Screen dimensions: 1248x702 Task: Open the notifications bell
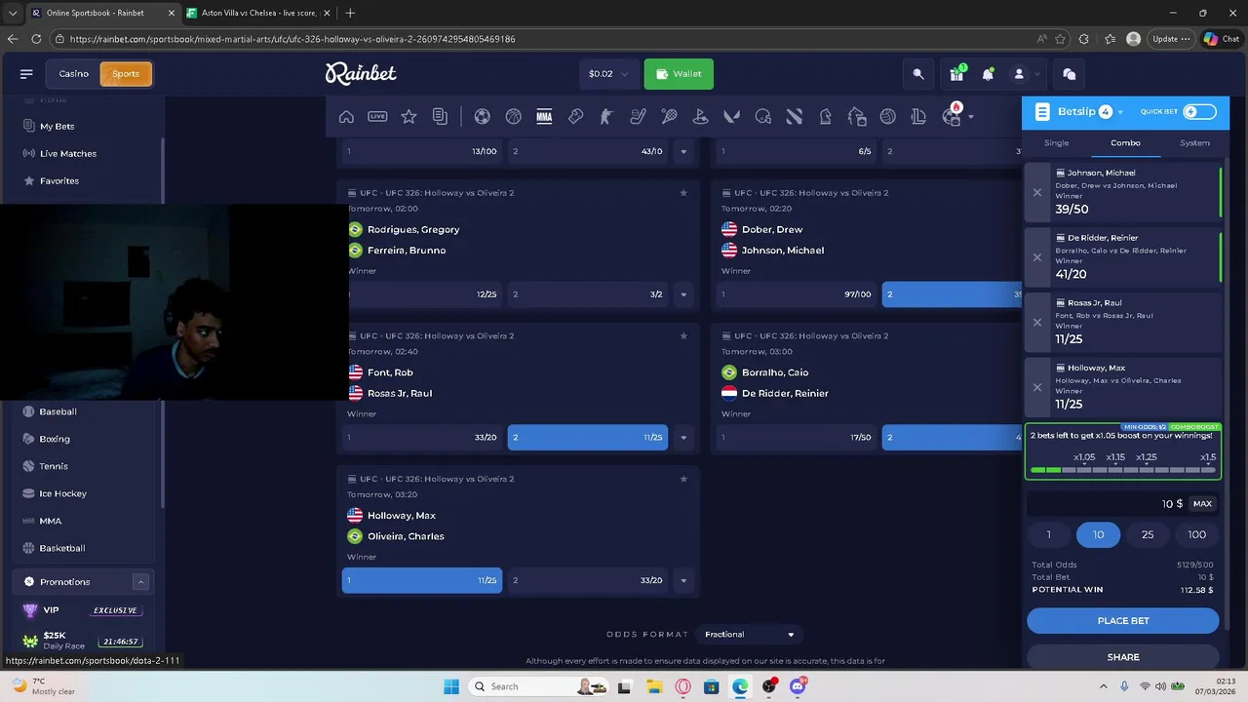pyautogui.click(x=988, y=74)
